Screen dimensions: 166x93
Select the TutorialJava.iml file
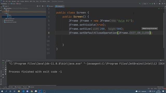click(10, 19)
